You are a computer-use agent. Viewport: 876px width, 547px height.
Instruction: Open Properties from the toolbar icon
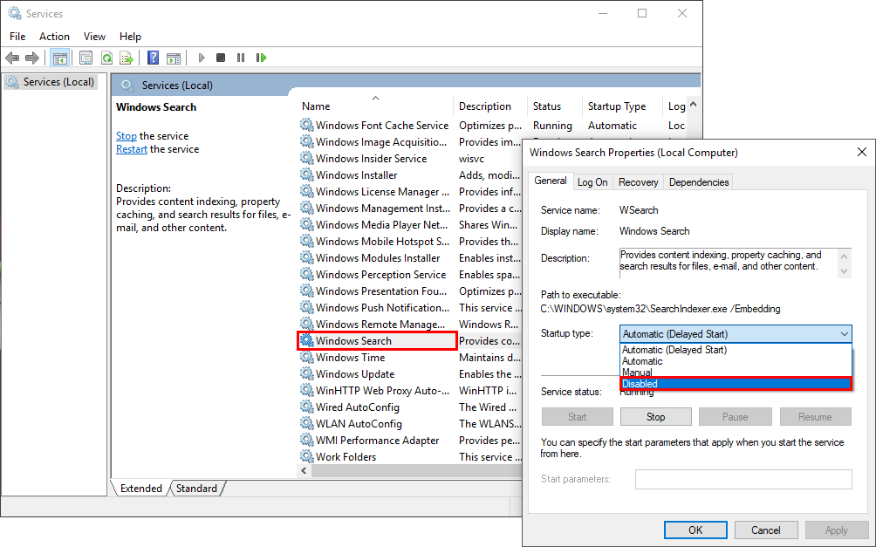point(86,58)
